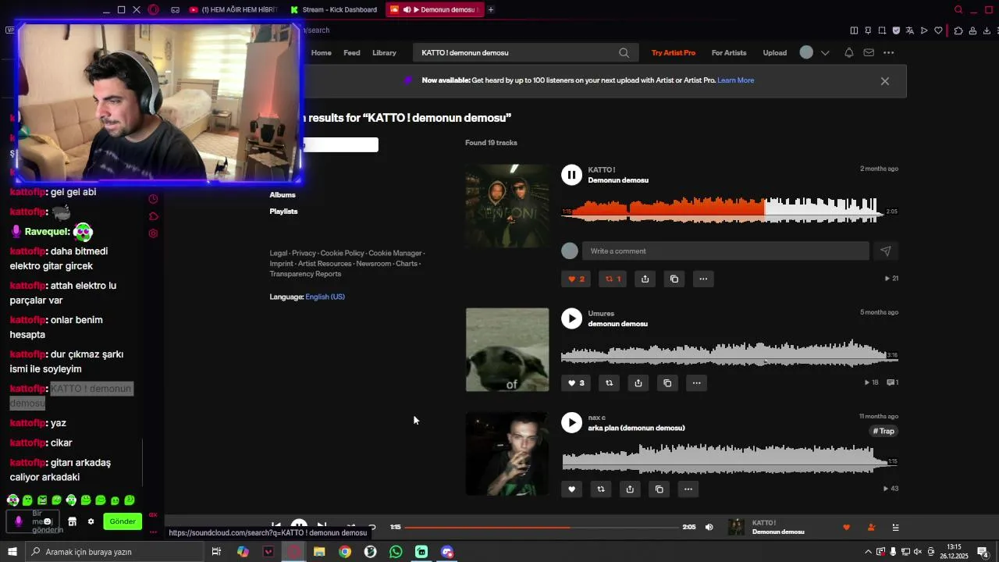
Task: Filter search results by Playlists
Action: coord(283,212)
